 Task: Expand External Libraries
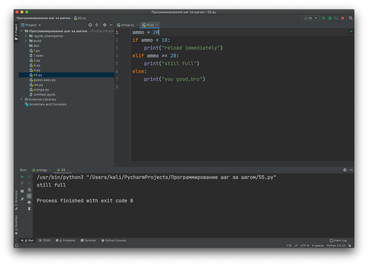pos(22,100)
